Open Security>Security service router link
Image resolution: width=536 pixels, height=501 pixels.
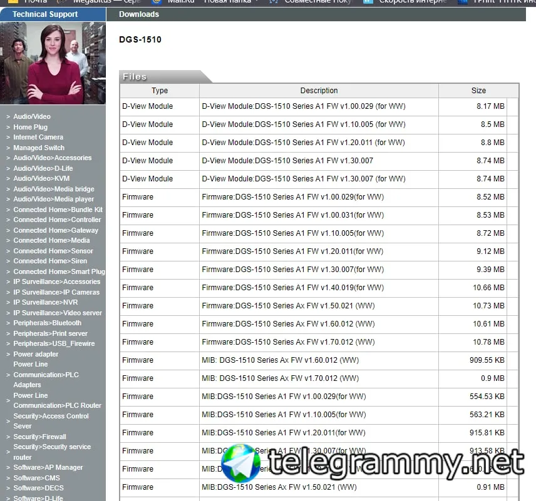click(52, 452)
